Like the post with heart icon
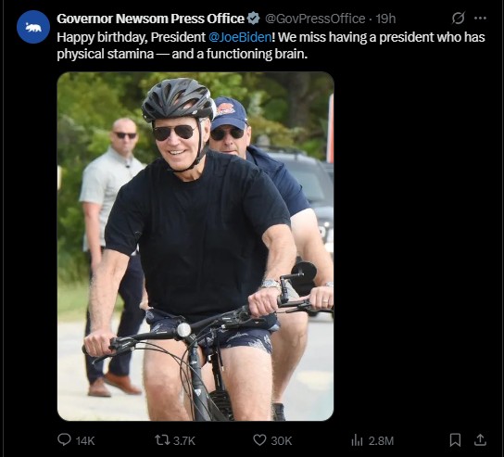 click(x=259, y=440)
